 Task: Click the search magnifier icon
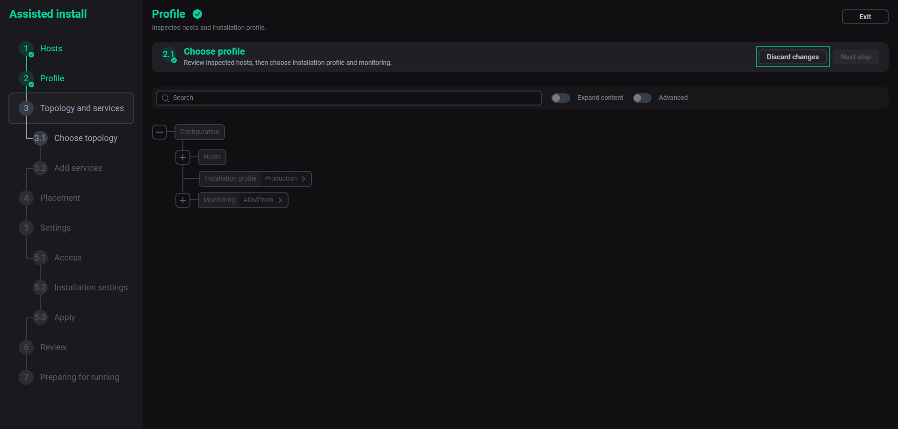coord(165,98)
